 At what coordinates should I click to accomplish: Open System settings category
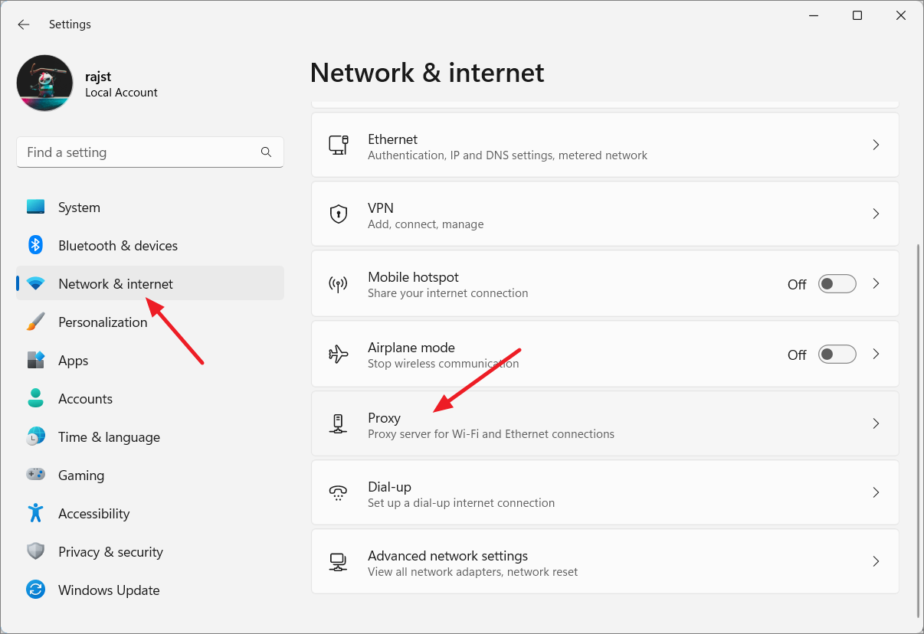pyautogui.click(x=150, y=208)
